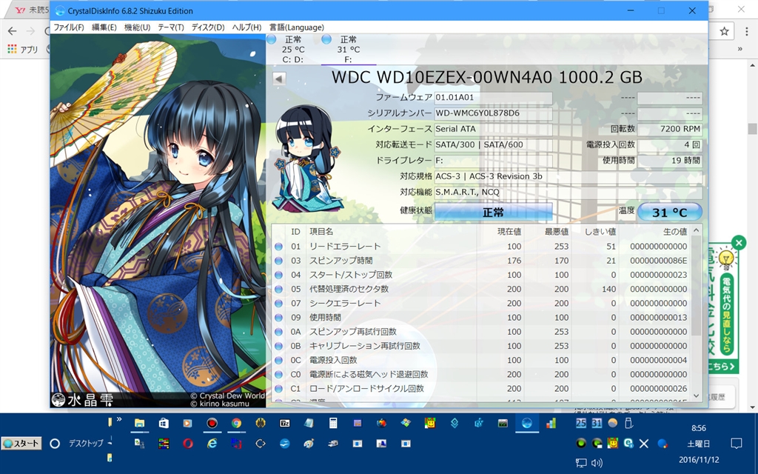Select the F: disk at 31 °C
758x474 pixels.
tap(348, 50)
